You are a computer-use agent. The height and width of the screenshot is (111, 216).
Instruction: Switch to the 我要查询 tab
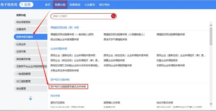(x=74, y=5)
